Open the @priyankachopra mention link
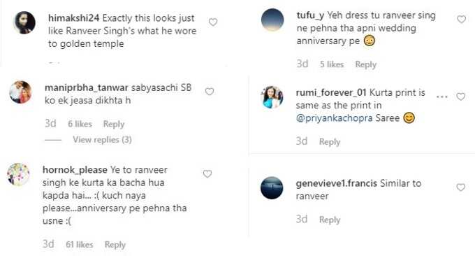Viewport: 475px width, 256px height. [334, 118]
